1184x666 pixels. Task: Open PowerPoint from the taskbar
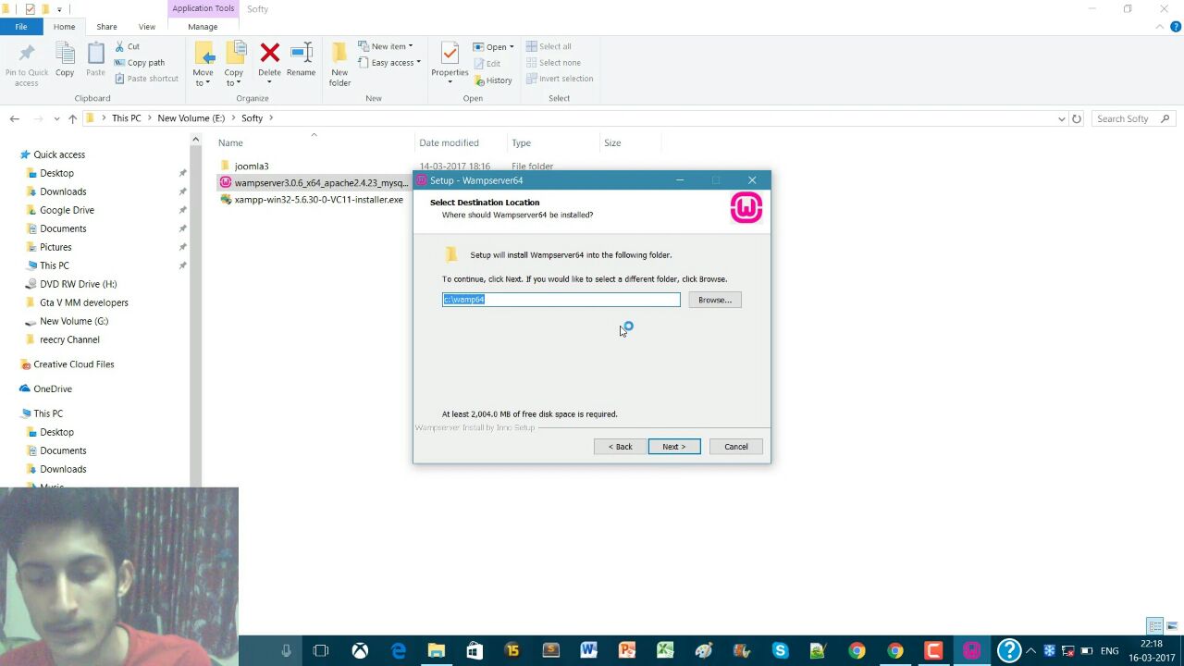(627, 651)
